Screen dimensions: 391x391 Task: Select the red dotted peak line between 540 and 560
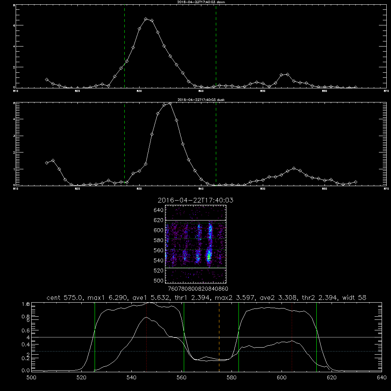146,337
